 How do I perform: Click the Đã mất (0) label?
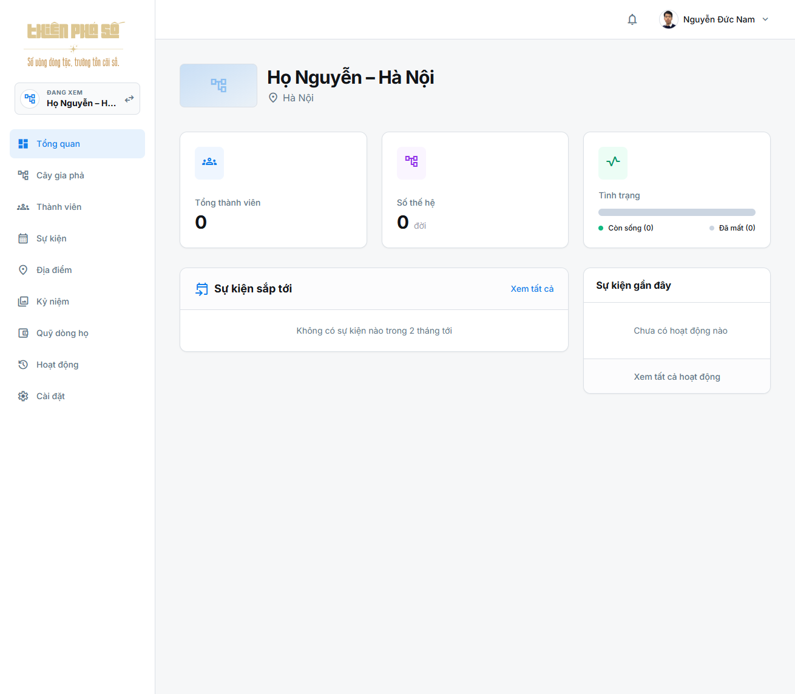737,228
